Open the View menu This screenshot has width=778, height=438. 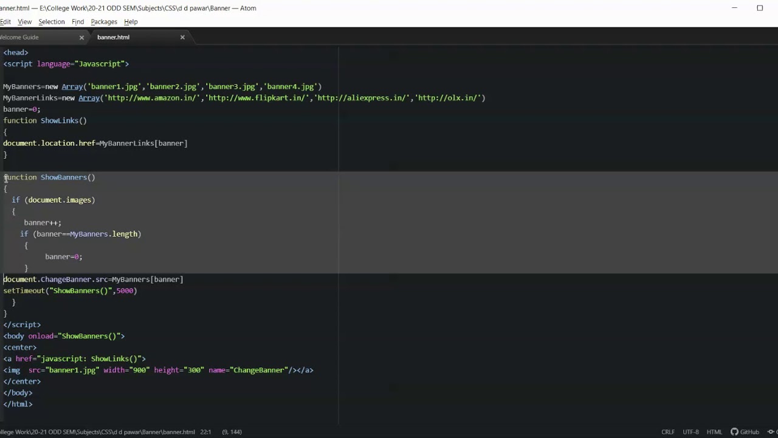click(x=24, y=21)
